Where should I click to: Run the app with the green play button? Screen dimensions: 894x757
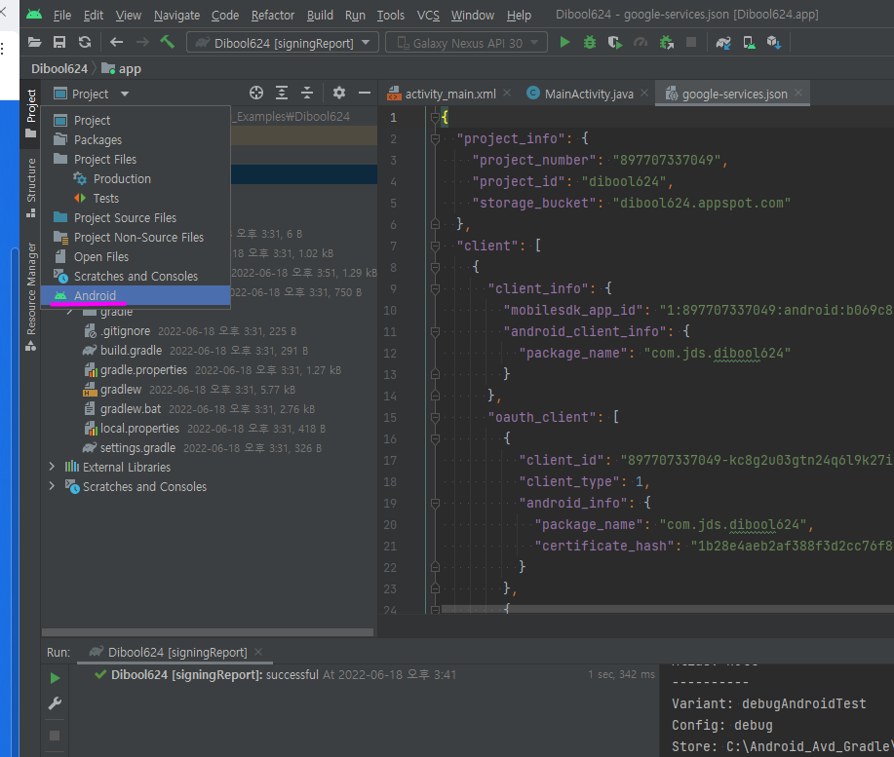(564, 42)
